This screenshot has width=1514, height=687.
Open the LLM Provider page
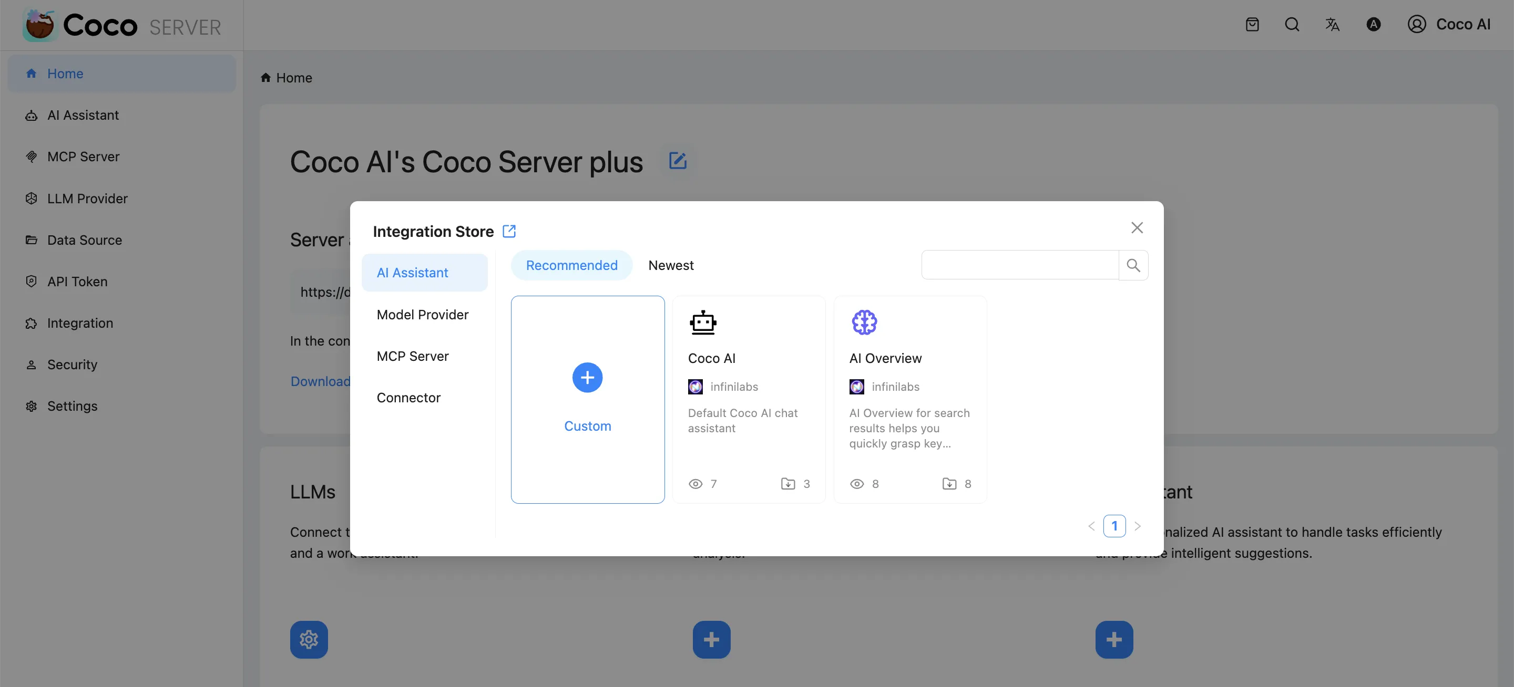point(86,198)
